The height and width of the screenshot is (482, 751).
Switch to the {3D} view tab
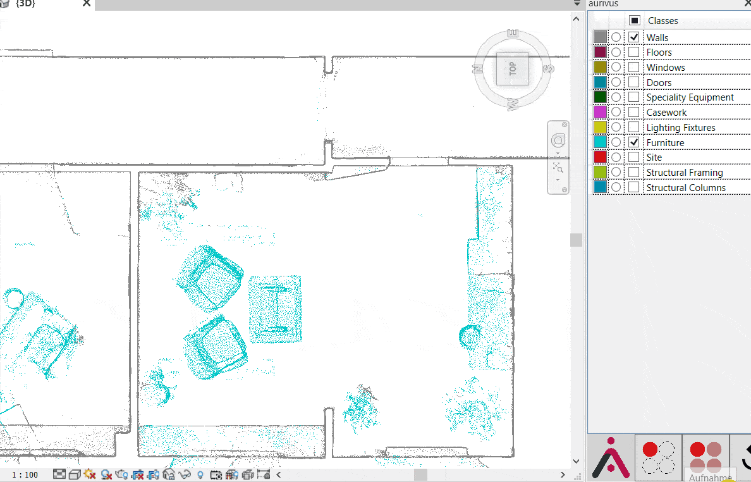(25, 4)
